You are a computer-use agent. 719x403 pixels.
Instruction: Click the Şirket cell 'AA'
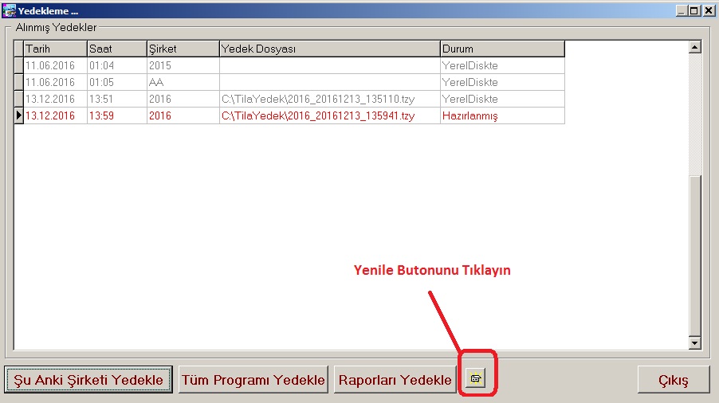183,83
